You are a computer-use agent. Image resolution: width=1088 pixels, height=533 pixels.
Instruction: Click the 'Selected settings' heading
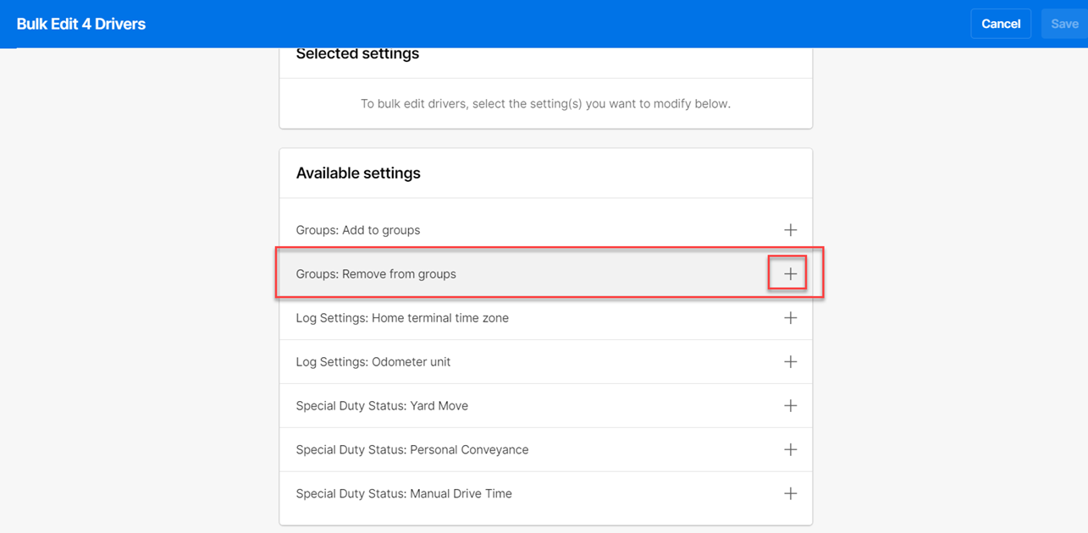(x=357, y=54)
